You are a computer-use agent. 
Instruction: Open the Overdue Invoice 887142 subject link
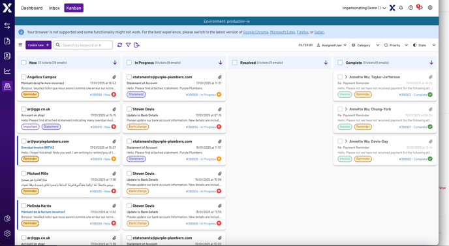(37, 147)
